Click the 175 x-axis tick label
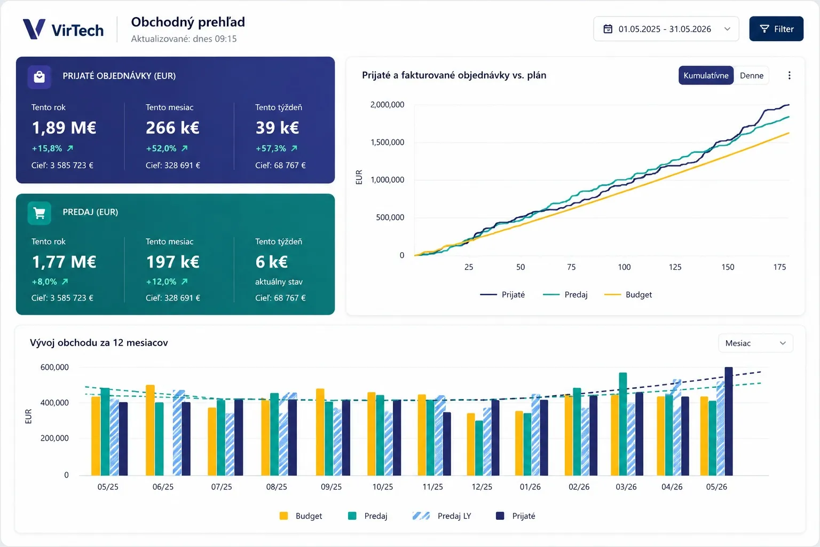Image resolution: width=820 pixels, height=547 pixels. (779, 267)
